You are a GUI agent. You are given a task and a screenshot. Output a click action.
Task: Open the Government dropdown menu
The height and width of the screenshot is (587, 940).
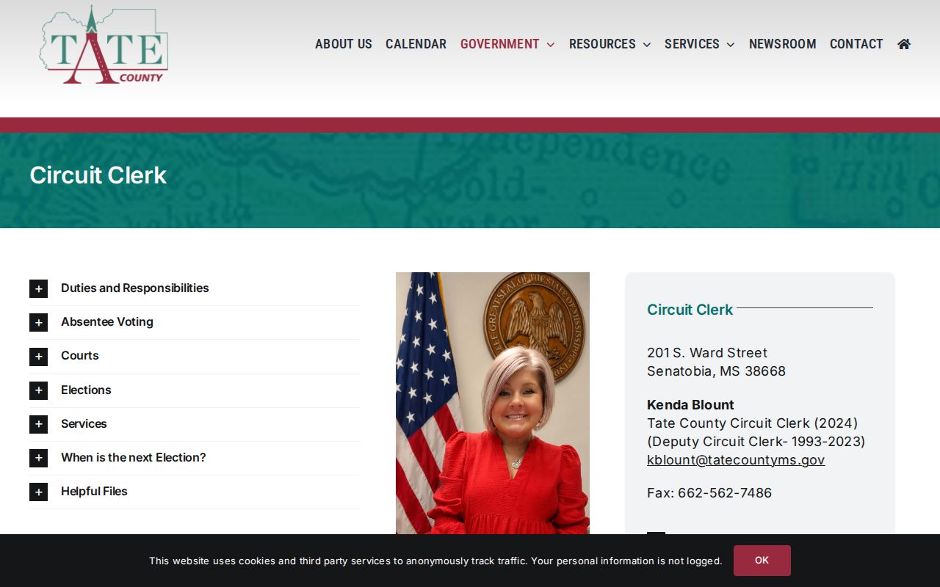[x=507, y=44]
